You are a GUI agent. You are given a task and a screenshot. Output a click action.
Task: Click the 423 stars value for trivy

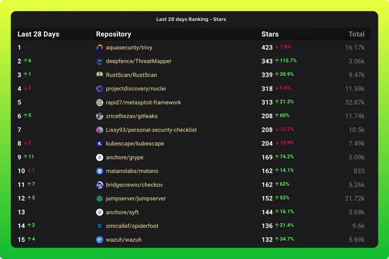point(267,47)
